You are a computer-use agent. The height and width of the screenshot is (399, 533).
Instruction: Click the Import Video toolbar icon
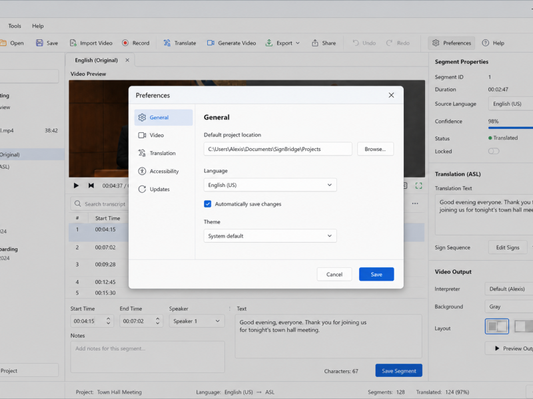pyautogui.click(x=73, y=43)
